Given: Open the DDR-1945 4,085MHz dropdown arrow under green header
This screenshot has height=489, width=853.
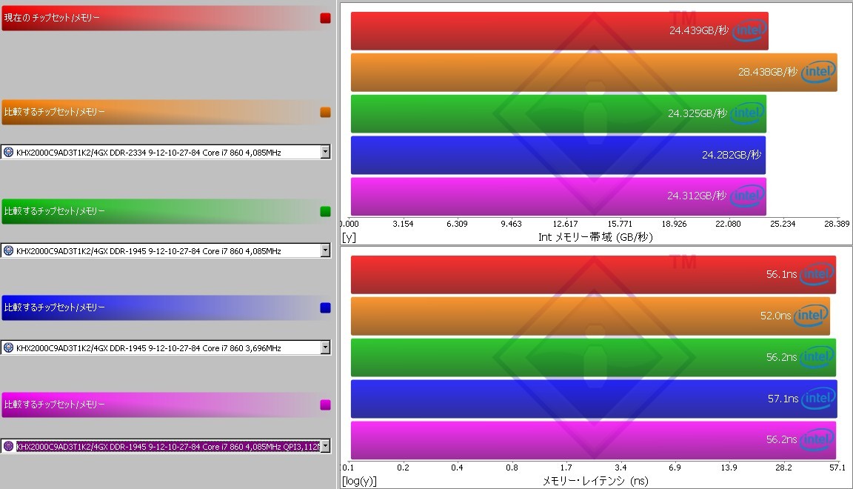Looking at the screenshot, I should point(325,250).
